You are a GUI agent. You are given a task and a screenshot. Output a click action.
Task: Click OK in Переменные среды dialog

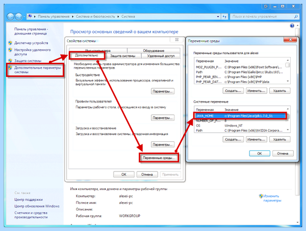click(260, 153)
